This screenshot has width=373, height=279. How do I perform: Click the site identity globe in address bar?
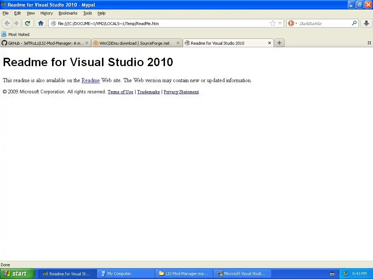click(x=54, y=23)
